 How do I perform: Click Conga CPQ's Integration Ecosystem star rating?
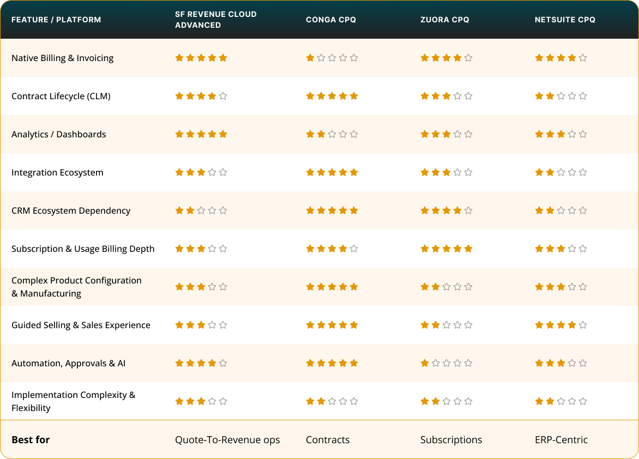[331, 172]
